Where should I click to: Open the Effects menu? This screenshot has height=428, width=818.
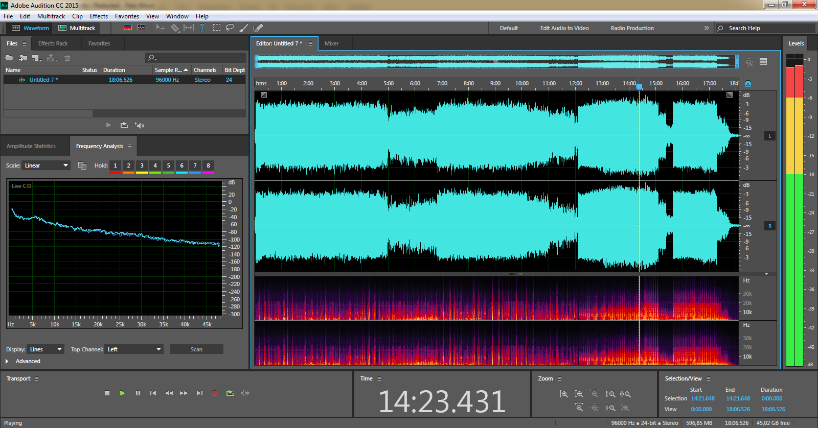point(99,16)
